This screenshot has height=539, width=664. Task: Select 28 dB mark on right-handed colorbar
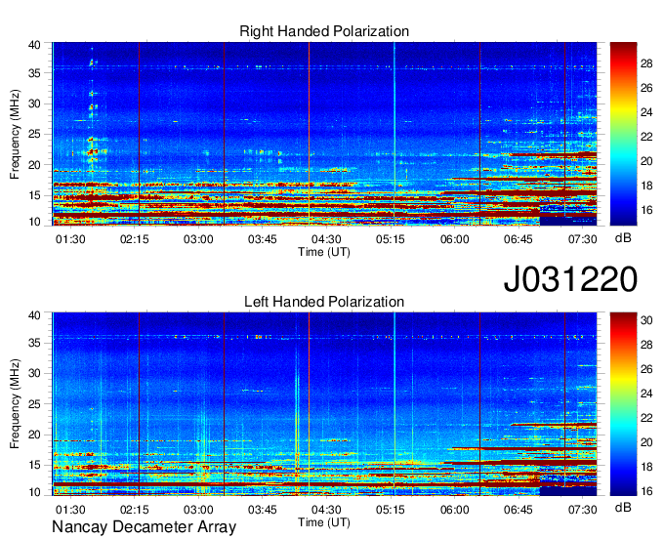[x=646, y=63]
